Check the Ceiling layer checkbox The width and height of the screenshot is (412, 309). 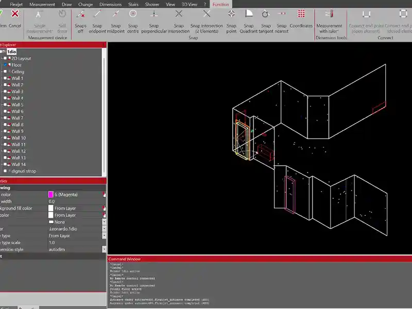(6, 72)
